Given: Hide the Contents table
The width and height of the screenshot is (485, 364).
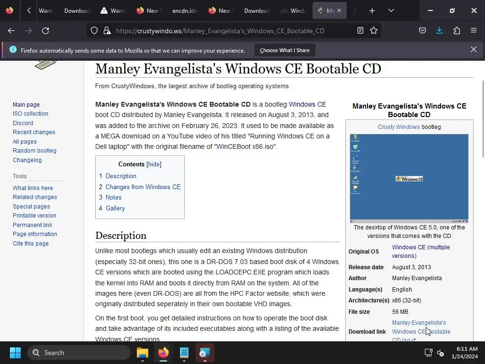Looking at the screenshot, I should pos(154,164).
